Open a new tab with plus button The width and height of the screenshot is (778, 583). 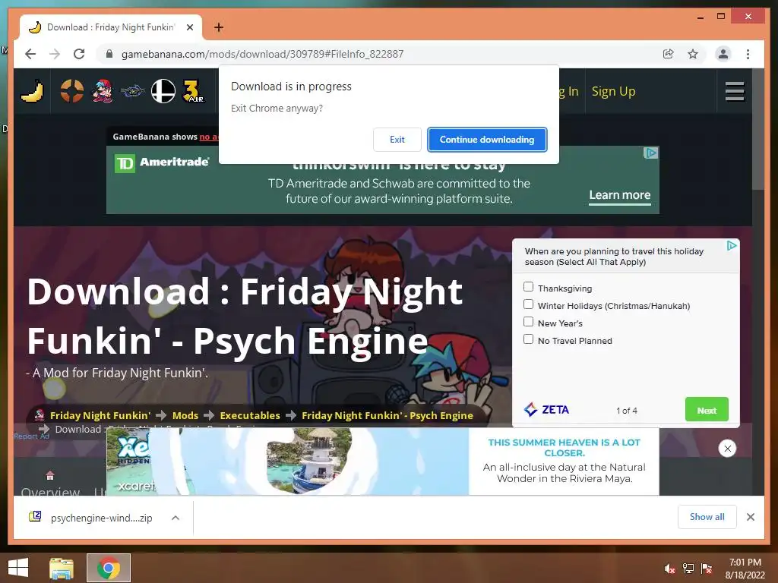219,27
